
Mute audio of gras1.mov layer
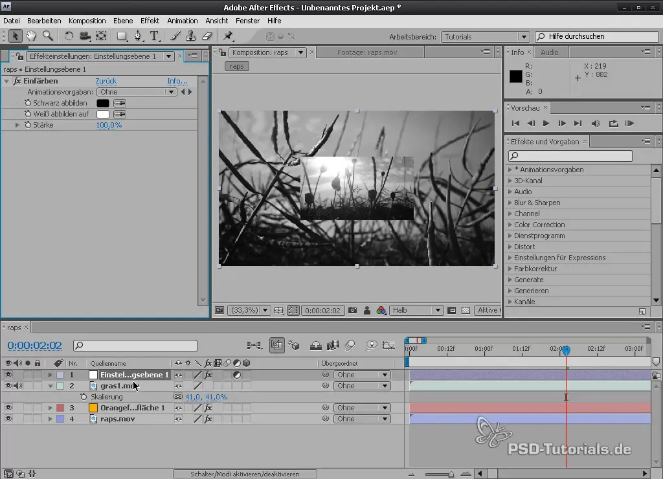(x=17, y=386)
